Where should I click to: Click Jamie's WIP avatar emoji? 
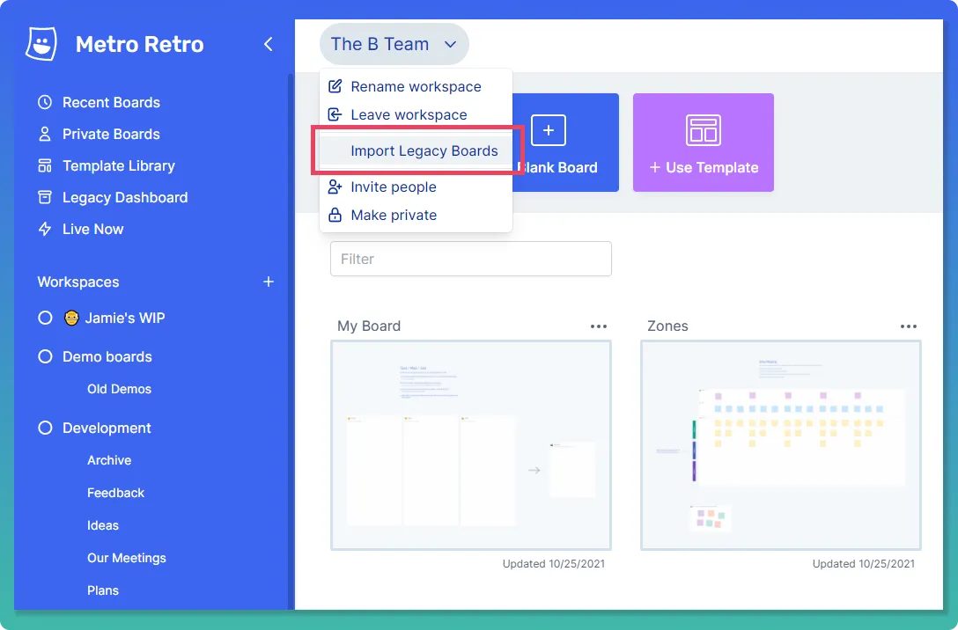pyautogui.click(x=71, y=318)
